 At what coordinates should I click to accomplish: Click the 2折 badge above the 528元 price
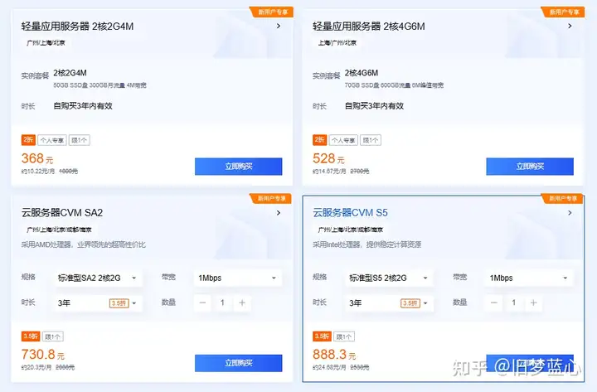tap(320, 140)
